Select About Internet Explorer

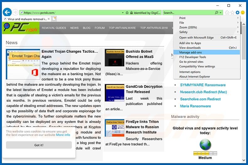coord(207,77)
